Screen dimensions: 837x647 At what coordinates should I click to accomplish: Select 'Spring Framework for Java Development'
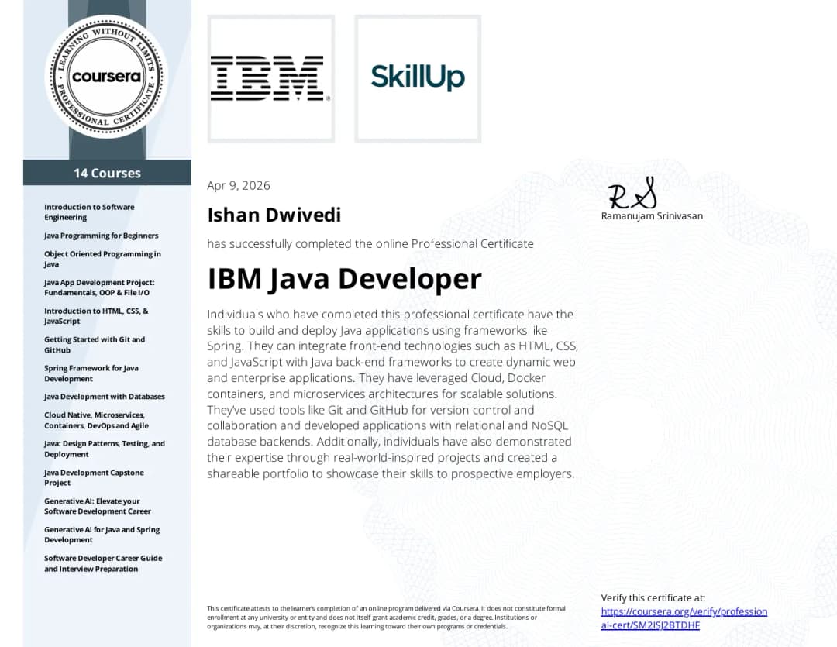(x=91, y=373)
